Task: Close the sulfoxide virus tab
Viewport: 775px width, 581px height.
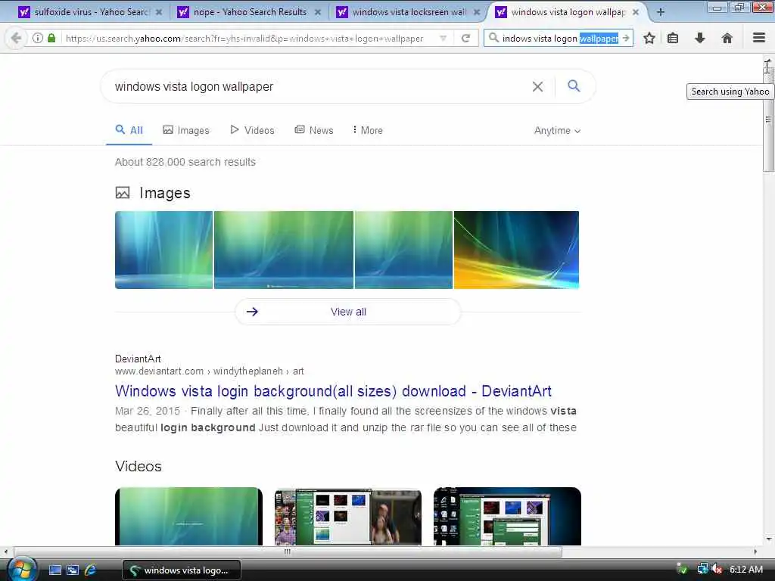Action: [159, 12]
